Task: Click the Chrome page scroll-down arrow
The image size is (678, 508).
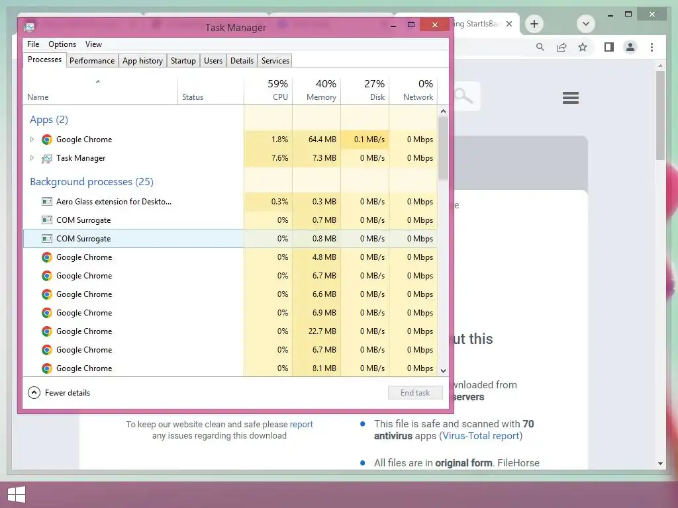Action: (x=660, y=464)
